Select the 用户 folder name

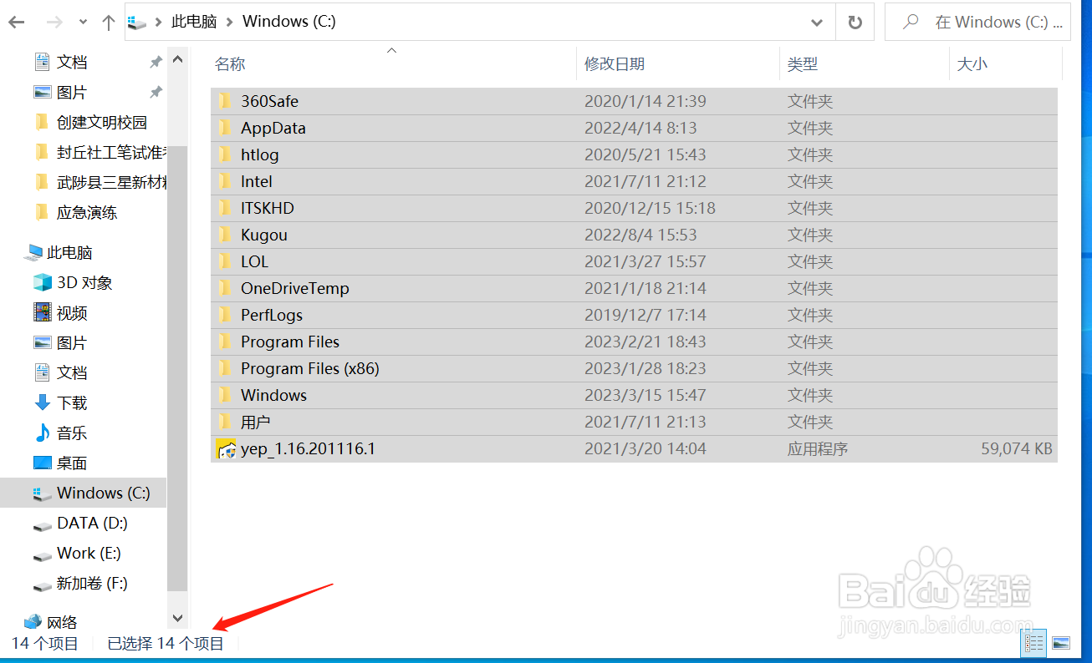point(256,422)
